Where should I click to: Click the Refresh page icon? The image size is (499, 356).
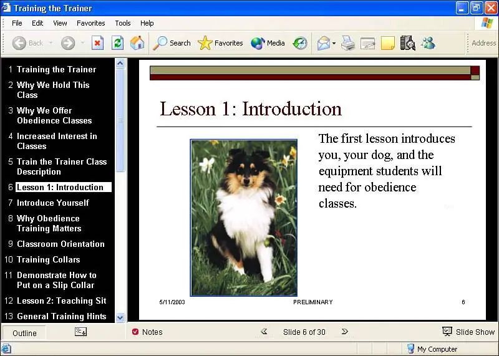point(117,43)
